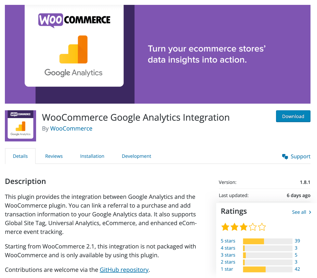Click the first star of the rating display
This screenshot has width=317, height=278.
tap(225, 227)
